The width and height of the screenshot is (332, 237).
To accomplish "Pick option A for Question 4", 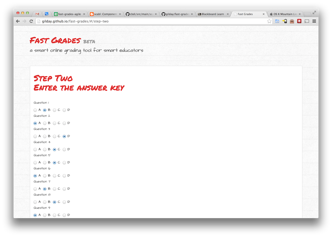I will [35, 150].
